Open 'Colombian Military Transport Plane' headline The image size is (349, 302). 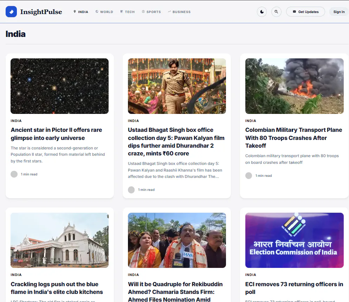pos(294,137)
